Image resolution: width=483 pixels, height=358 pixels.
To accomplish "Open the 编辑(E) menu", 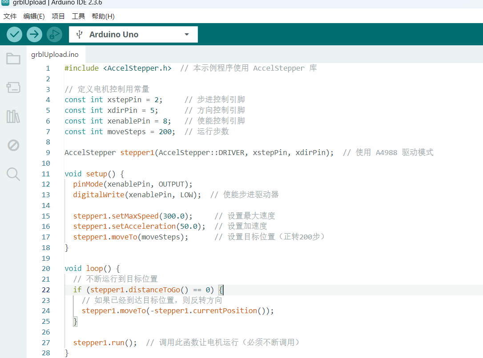I will click(34, 16).
